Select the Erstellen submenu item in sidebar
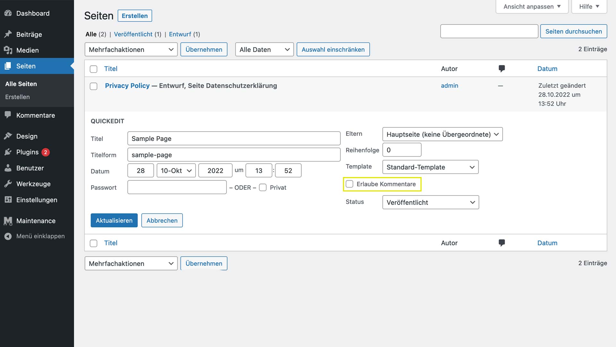Screen dimensions: 616x347 tap(17, 97)
